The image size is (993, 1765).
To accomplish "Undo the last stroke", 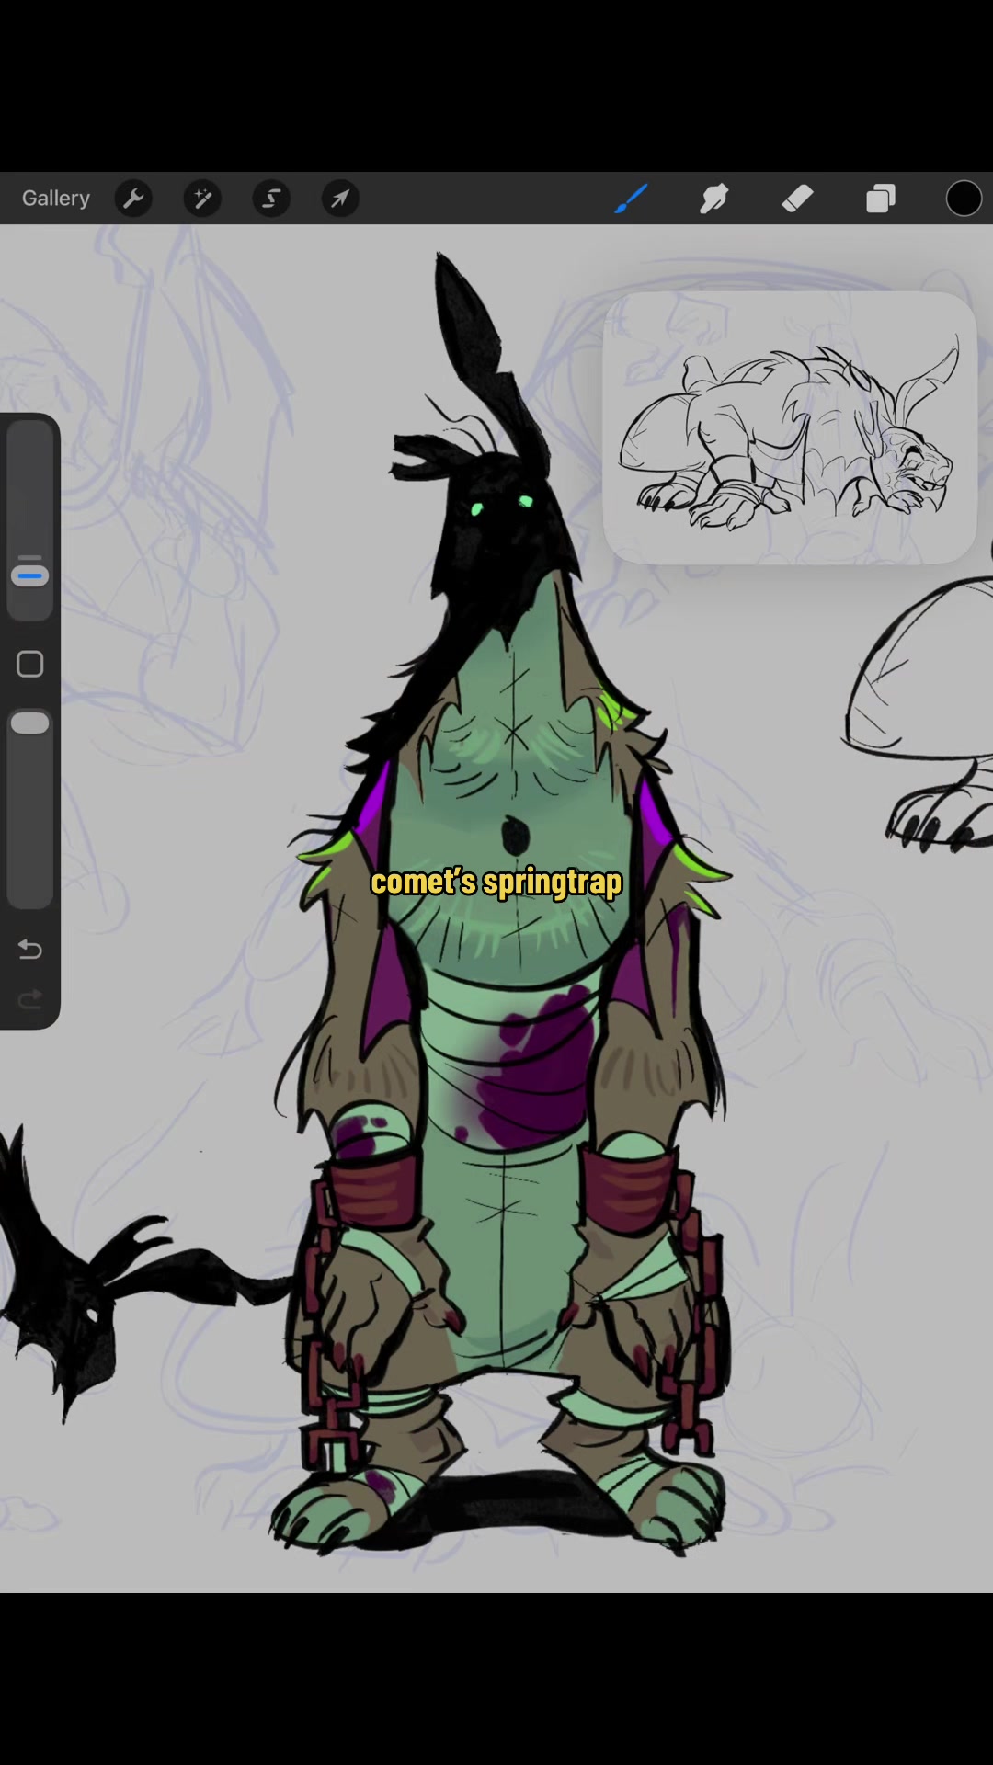I will [30, 949].
